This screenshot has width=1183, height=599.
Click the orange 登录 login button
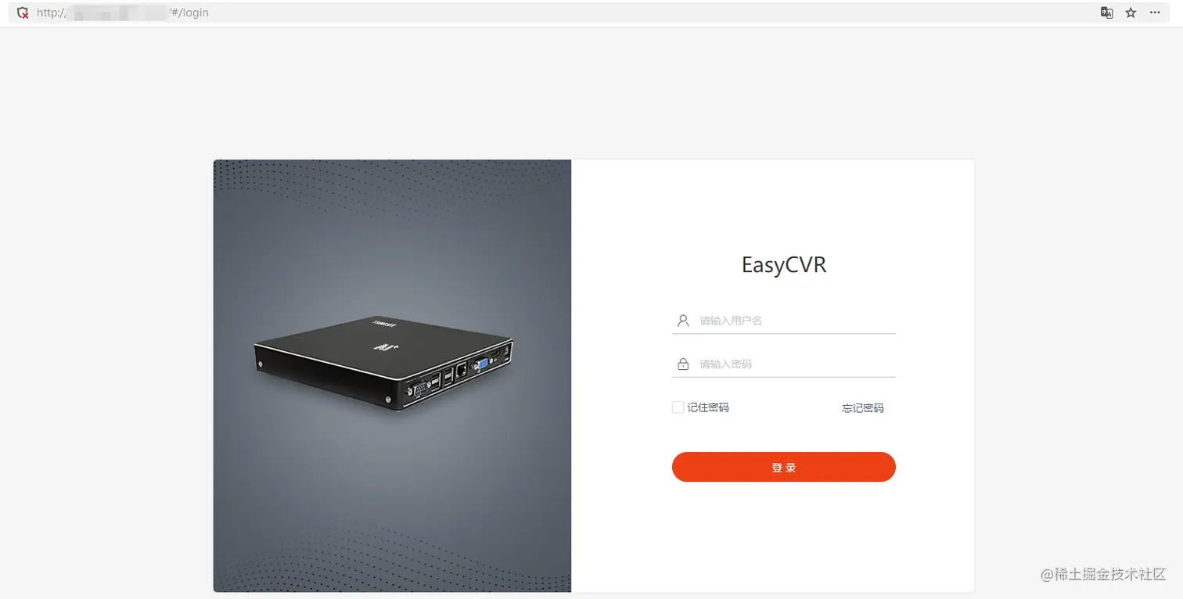click(x=783, y=467)
